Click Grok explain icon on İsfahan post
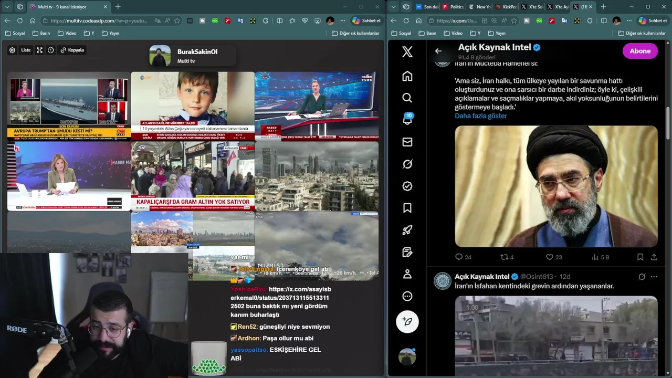 642,277
